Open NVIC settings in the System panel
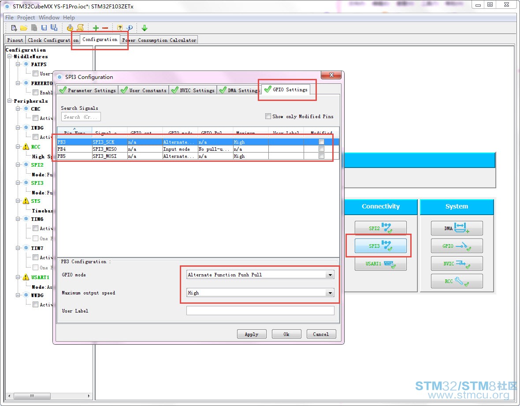 (457, 263)
